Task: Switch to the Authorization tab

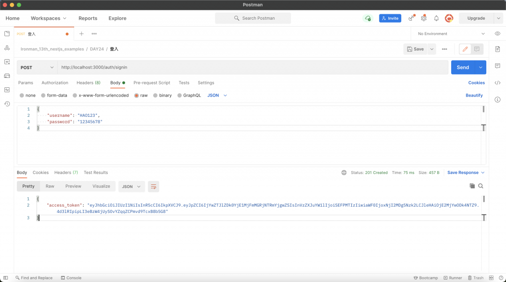Action: tap(55, 83)
